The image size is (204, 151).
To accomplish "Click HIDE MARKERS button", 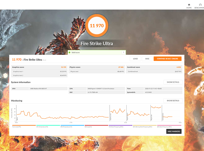I will click(174, 132).
